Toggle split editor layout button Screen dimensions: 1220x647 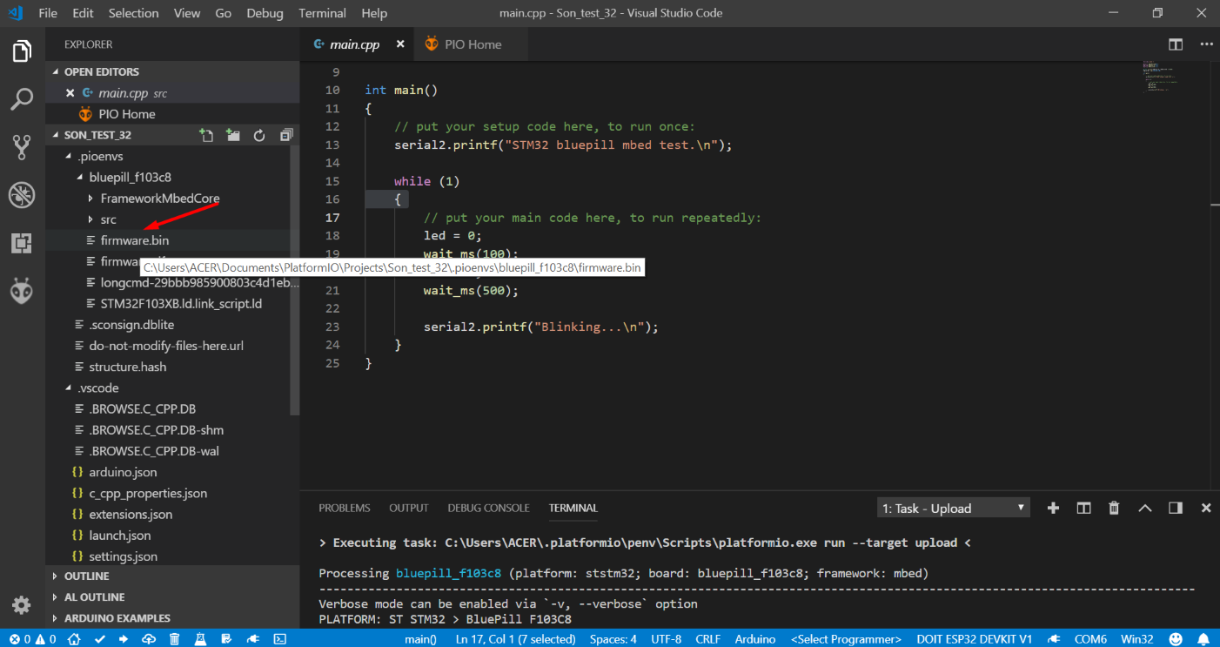(x=1176, y=44)
